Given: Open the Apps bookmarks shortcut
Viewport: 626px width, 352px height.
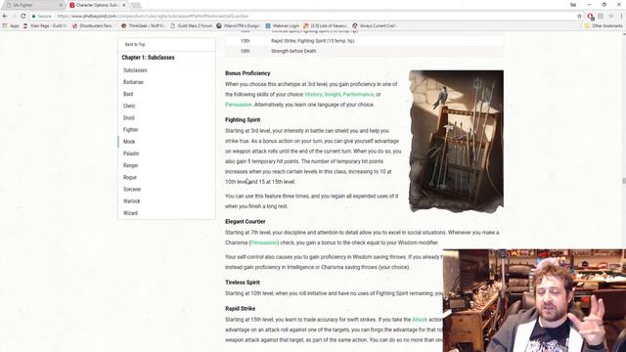Looking at the screenshot, I should (11, 25).
